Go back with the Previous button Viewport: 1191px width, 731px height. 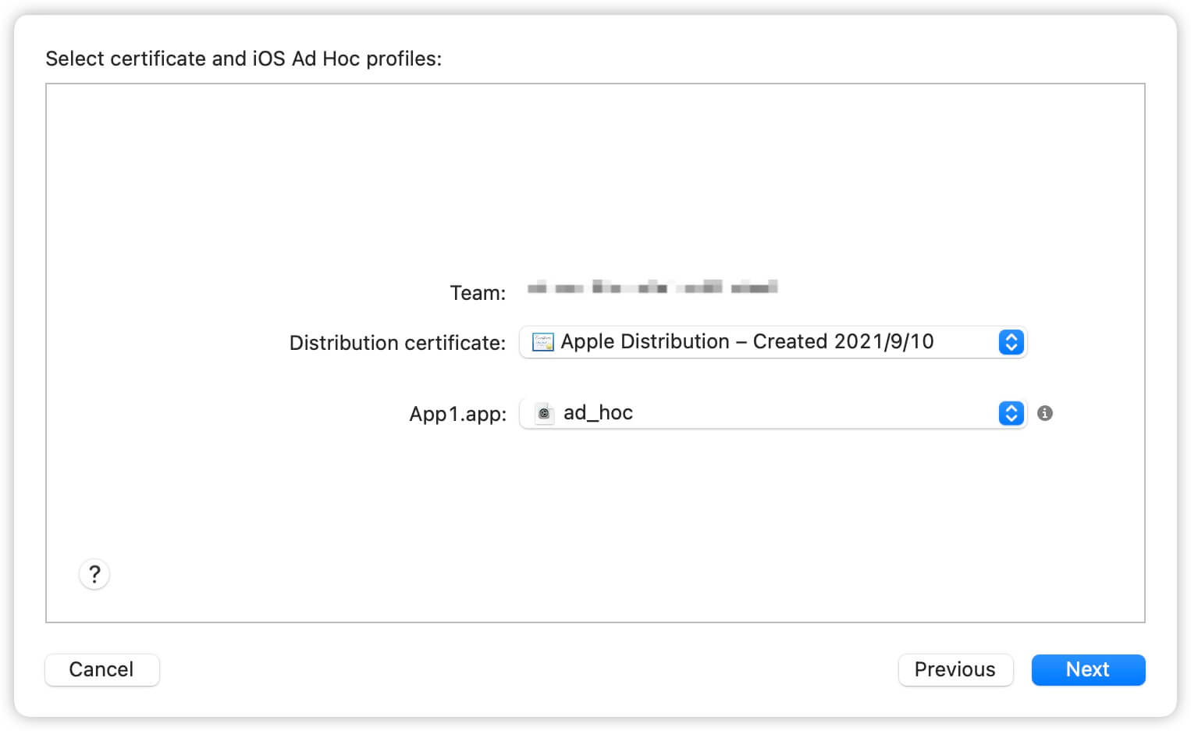coord(955,670)
